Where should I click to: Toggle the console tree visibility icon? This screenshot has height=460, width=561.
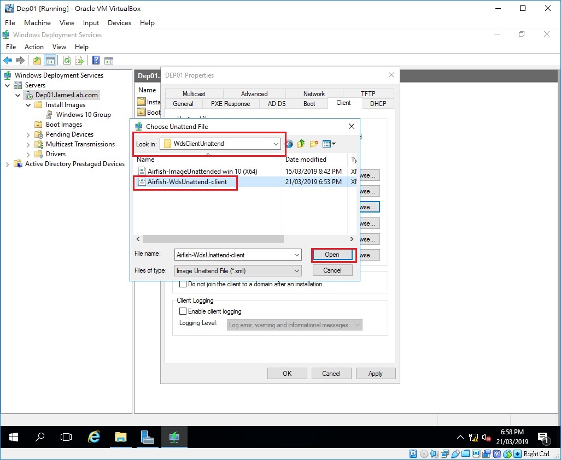(x=50, y=60)
